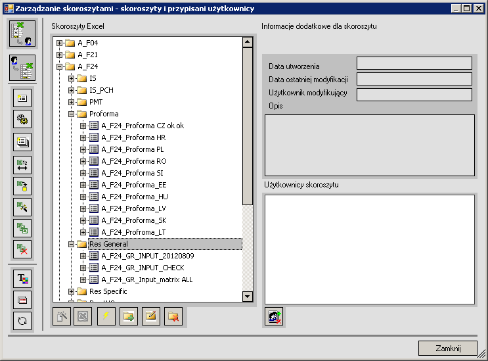Select A_F24_Proforma_SK workbook
488x361 pixels.
134,220
